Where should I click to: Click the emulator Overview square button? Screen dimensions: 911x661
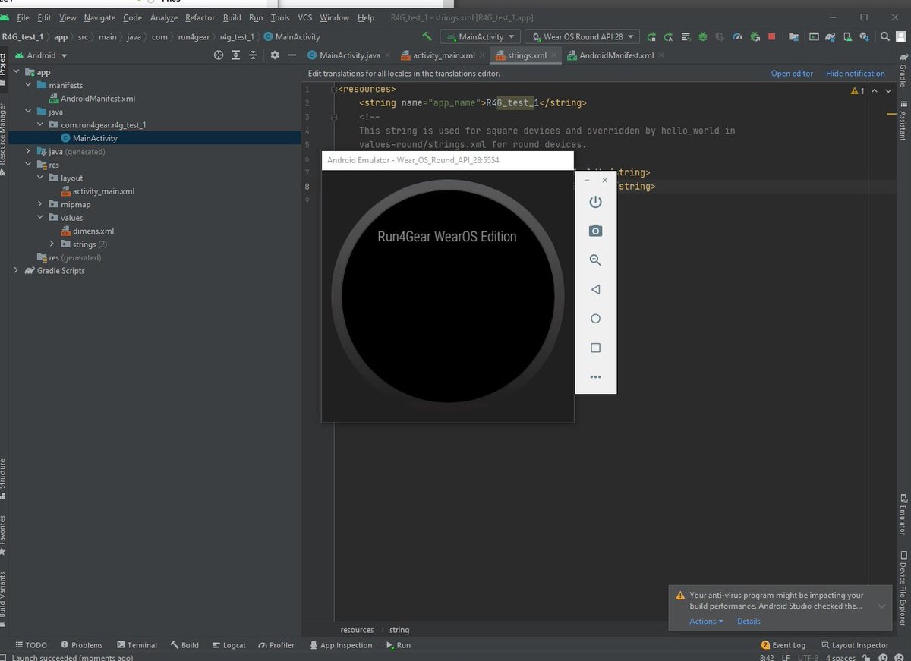pos(595,348)
